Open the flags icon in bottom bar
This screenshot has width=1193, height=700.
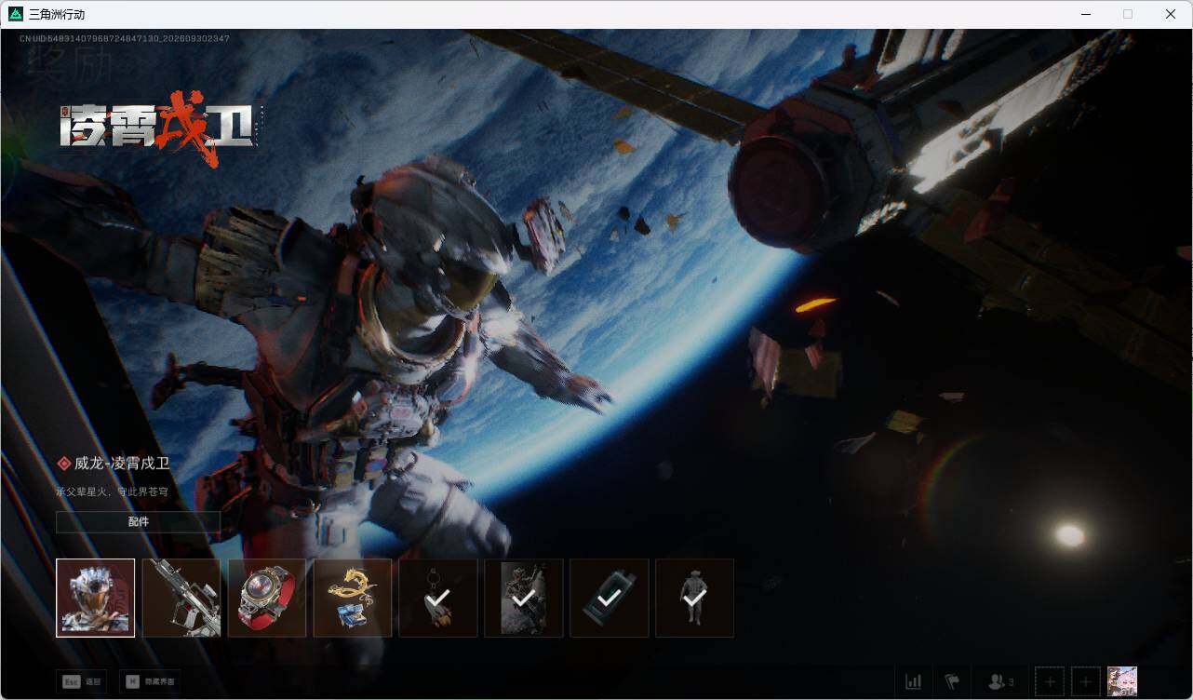click(952, 682)
